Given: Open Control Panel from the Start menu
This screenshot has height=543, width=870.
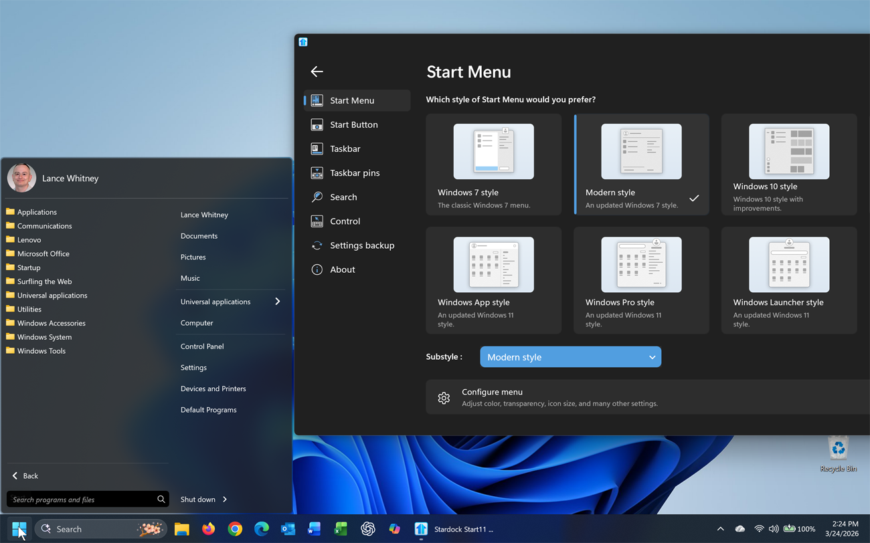Looking at the screenshot, I should coord(202,346).
